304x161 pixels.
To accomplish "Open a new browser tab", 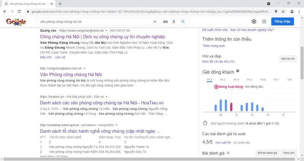I will click(x=60, y=4).
